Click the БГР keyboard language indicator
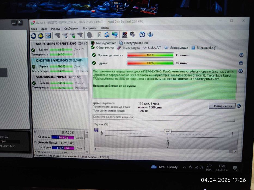This screenshot has width=254, height=190. pyautogui.click(x=209, y=166)
